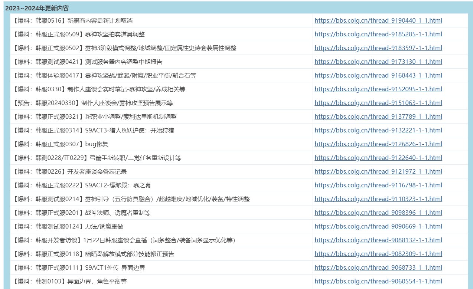Click row 韩服0516 新黑商内容更新计划取消
Viewport: 473px width, 289px height.
(x=239, y=21)
